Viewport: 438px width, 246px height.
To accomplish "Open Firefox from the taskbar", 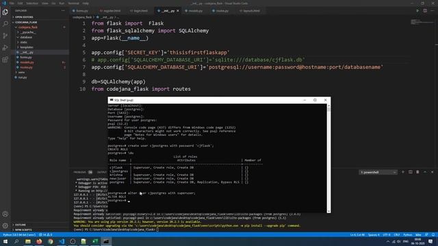I will pos(39,241).
